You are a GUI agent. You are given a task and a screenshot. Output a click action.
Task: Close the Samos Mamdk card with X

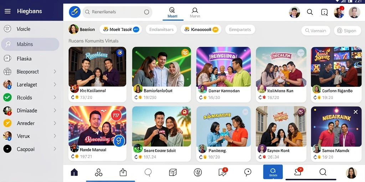355,112
